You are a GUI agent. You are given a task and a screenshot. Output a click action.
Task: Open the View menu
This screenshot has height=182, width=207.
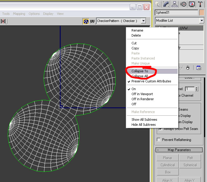tap(60, 14)
